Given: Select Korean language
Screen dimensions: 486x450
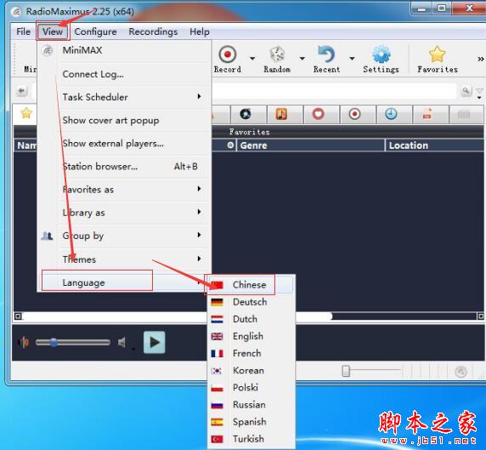Looking at the screenshot, I should coord(251,370).
